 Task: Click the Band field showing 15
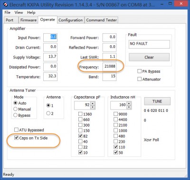point(109,77)
